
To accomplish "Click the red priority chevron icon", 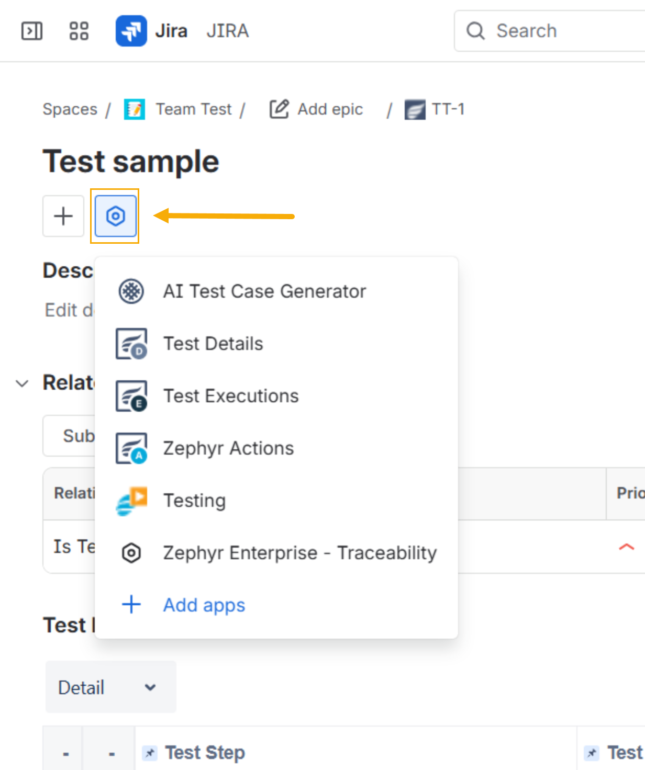I will pyautogui.click(x=626, y=547).
